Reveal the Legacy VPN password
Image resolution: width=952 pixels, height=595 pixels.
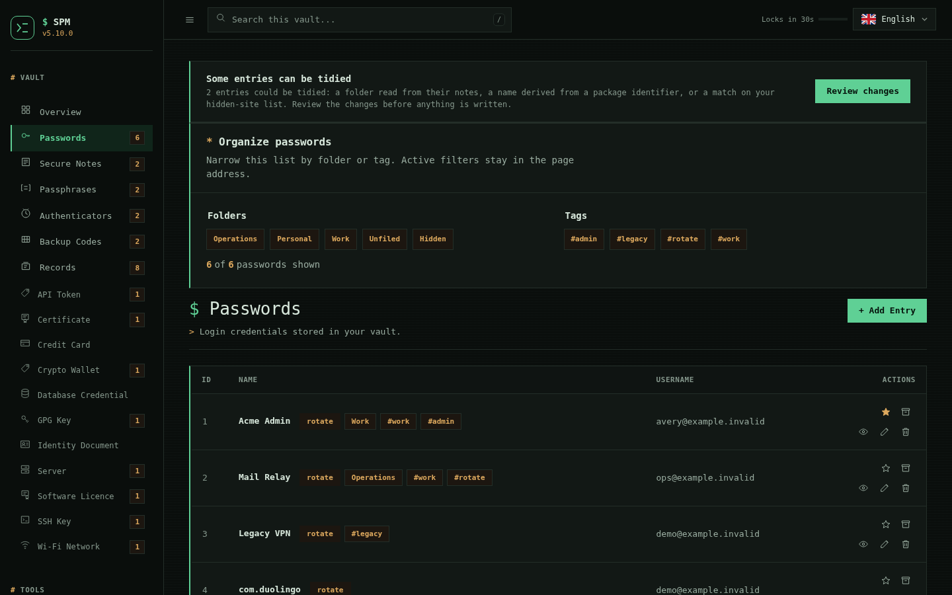(x=863, y=544)
